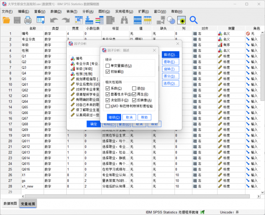Click the vertical scrollbar down arrow
The height and width of the screenshot is (215, 265).
coord(262,192)
